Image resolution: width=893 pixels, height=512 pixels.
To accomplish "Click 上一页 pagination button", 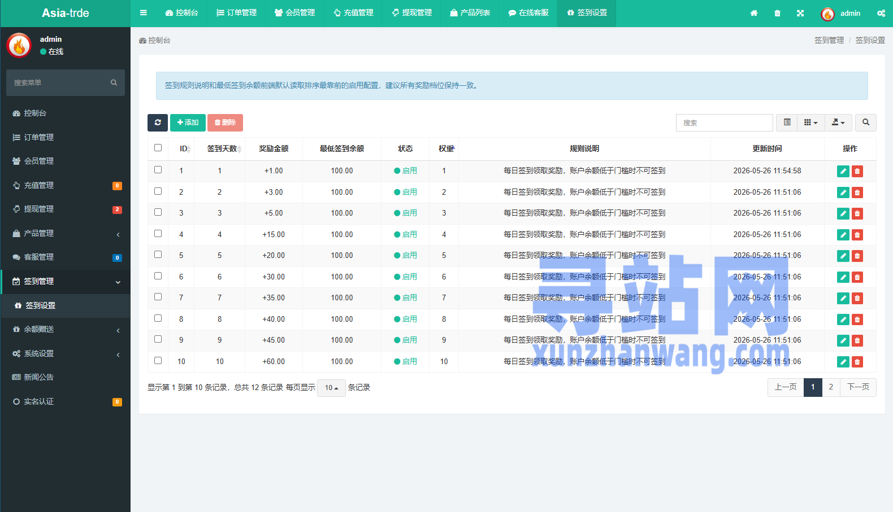I will point(786,387).
